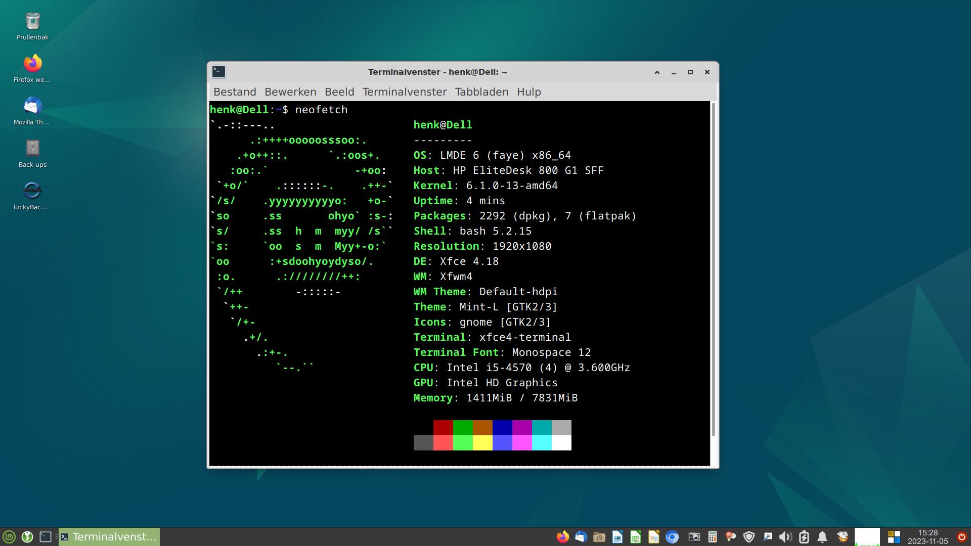
Task: Click the terminal vertical scrollbar
Action: pyautogui.click(x=714, y=269)
